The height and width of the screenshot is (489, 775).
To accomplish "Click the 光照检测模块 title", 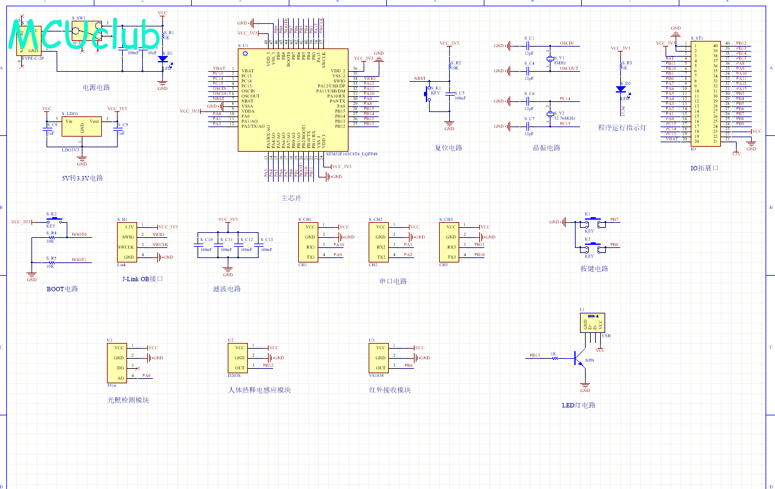I will coord(128,400).
